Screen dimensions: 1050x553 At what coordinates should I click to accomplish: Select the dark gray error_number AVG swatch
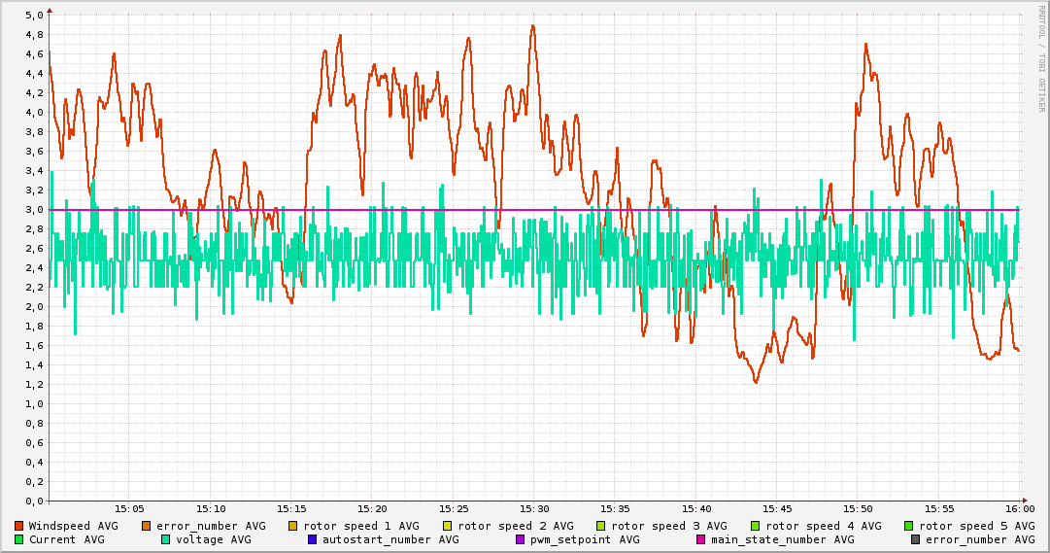916,539
